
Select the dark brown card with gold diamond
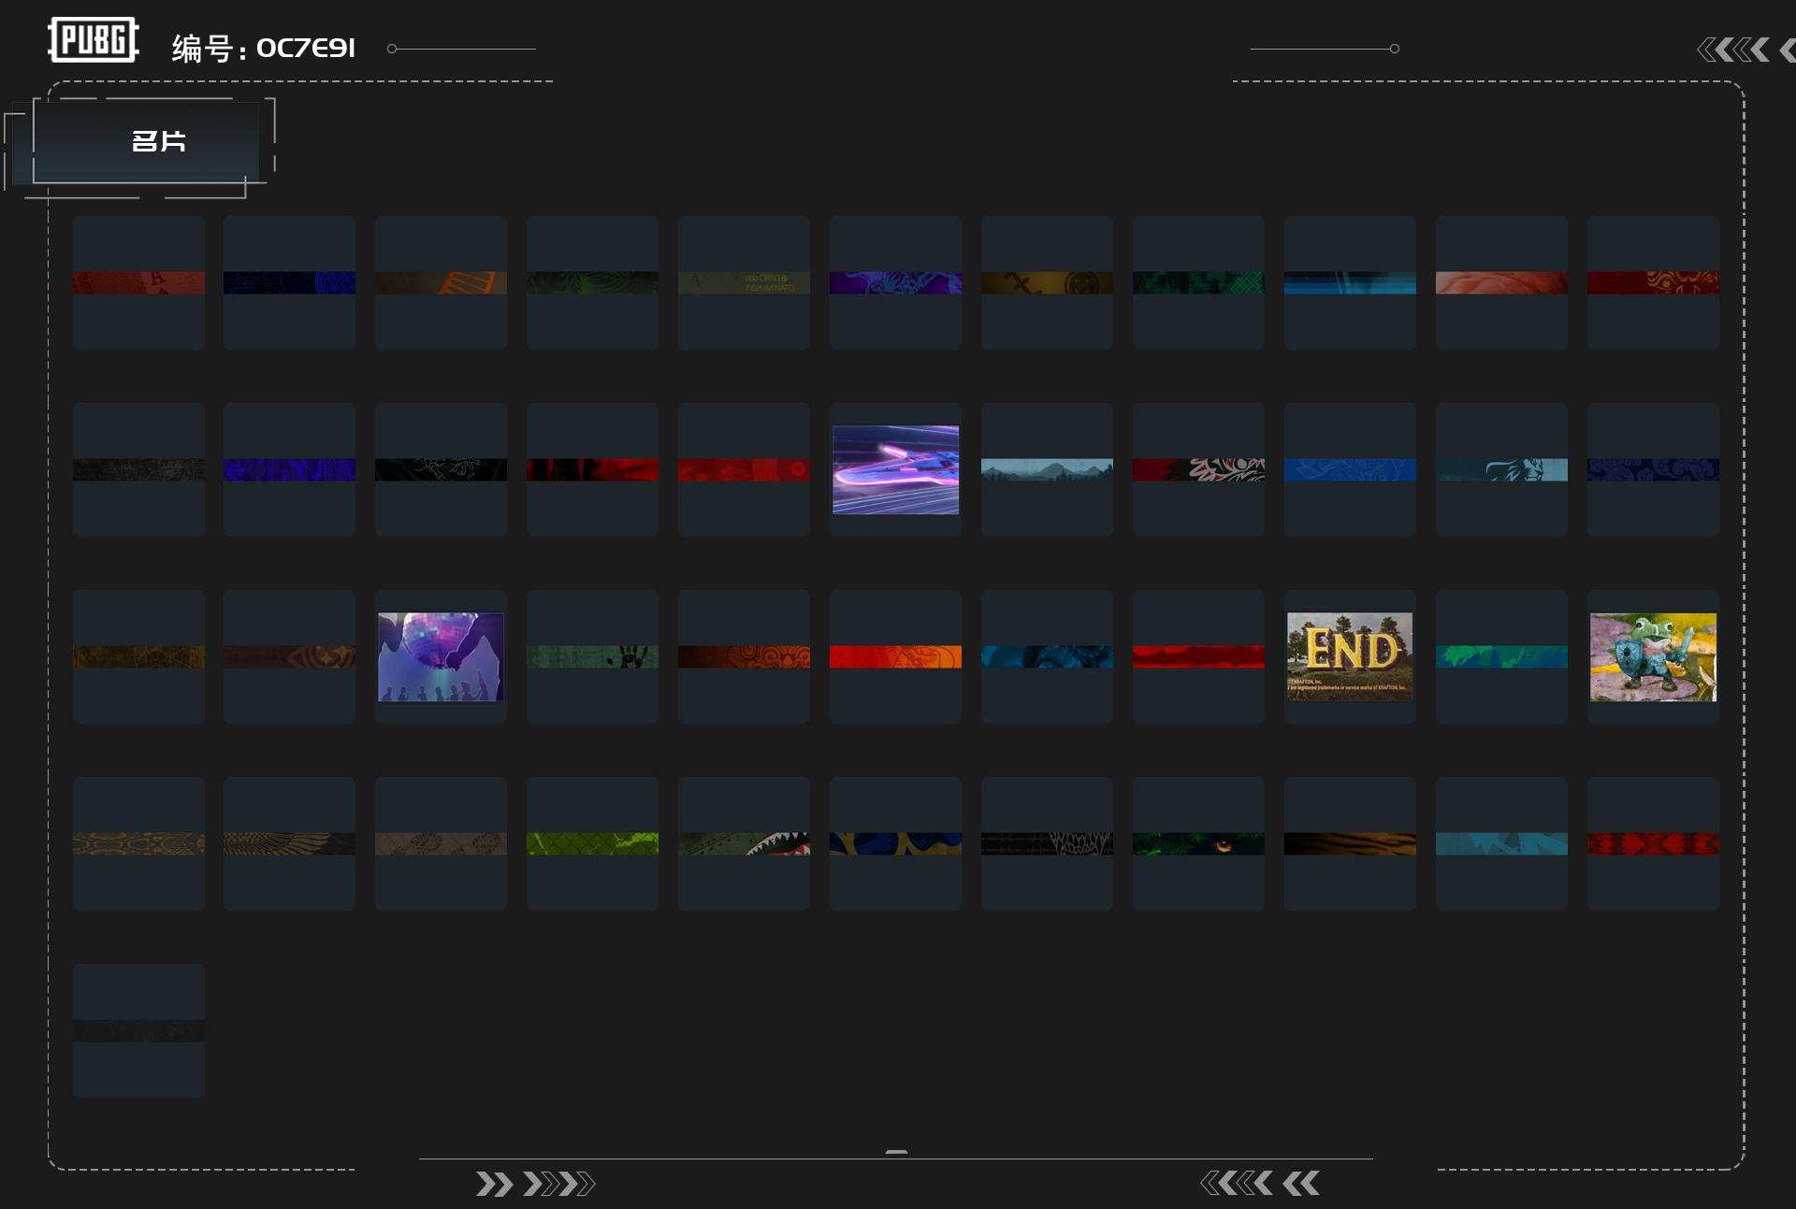(289, 656)
